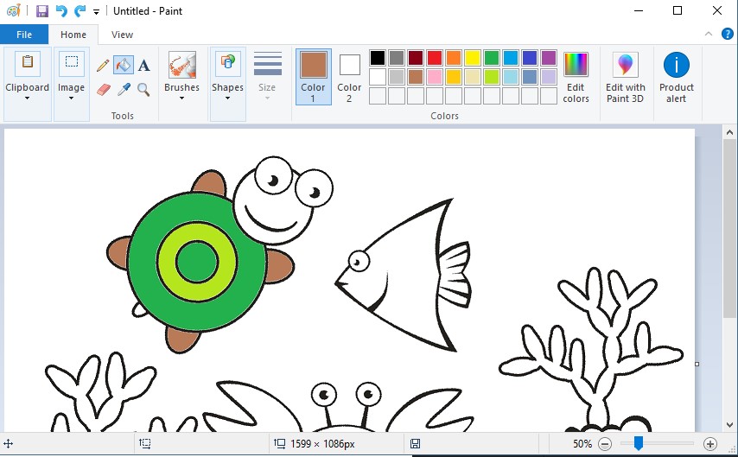Click the zoom slider handle

[x=639, y=443]
